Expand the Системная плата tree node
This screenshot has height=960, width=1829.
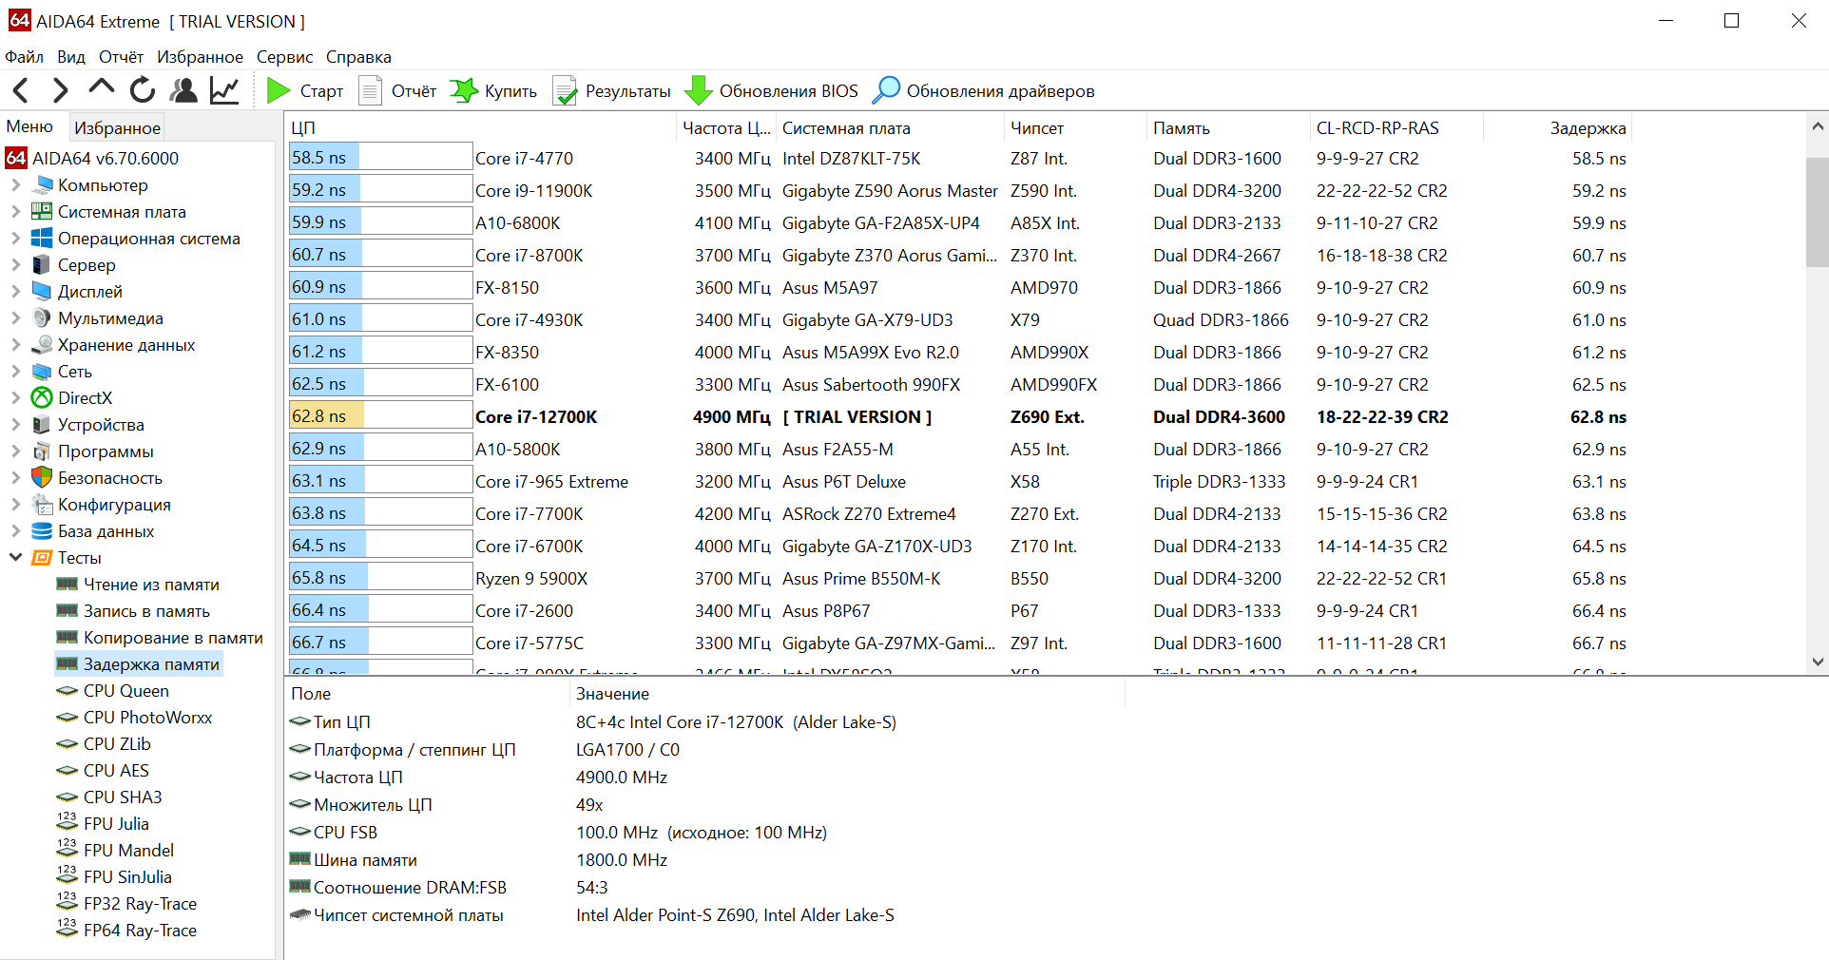click(x=15, y=211)
